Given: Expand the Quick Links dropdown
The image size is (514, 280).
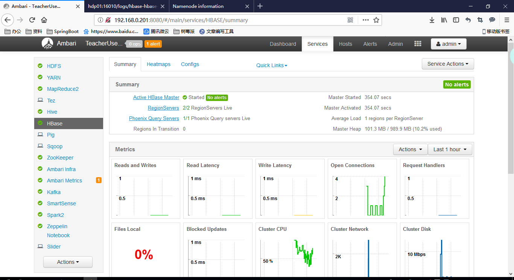Looking at the screenshot, I should point(272,65).
